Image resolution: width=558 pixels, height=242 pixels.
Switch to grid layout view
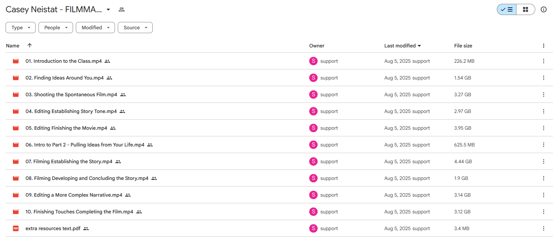(x=526, y=9)
